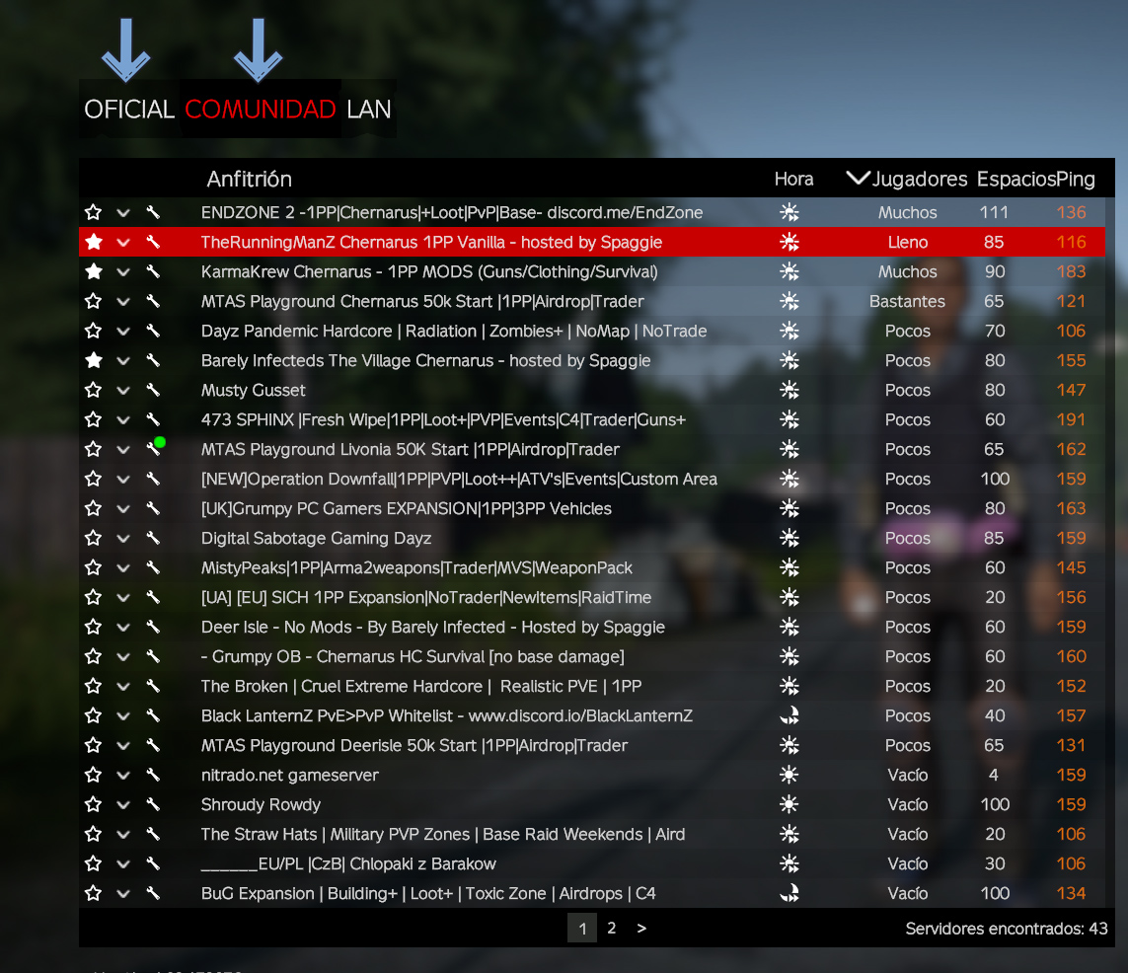The image size is (1128, 973).
Task: Click wrench mods icon for Musty Gusset
Action: [x=153, y=390]
